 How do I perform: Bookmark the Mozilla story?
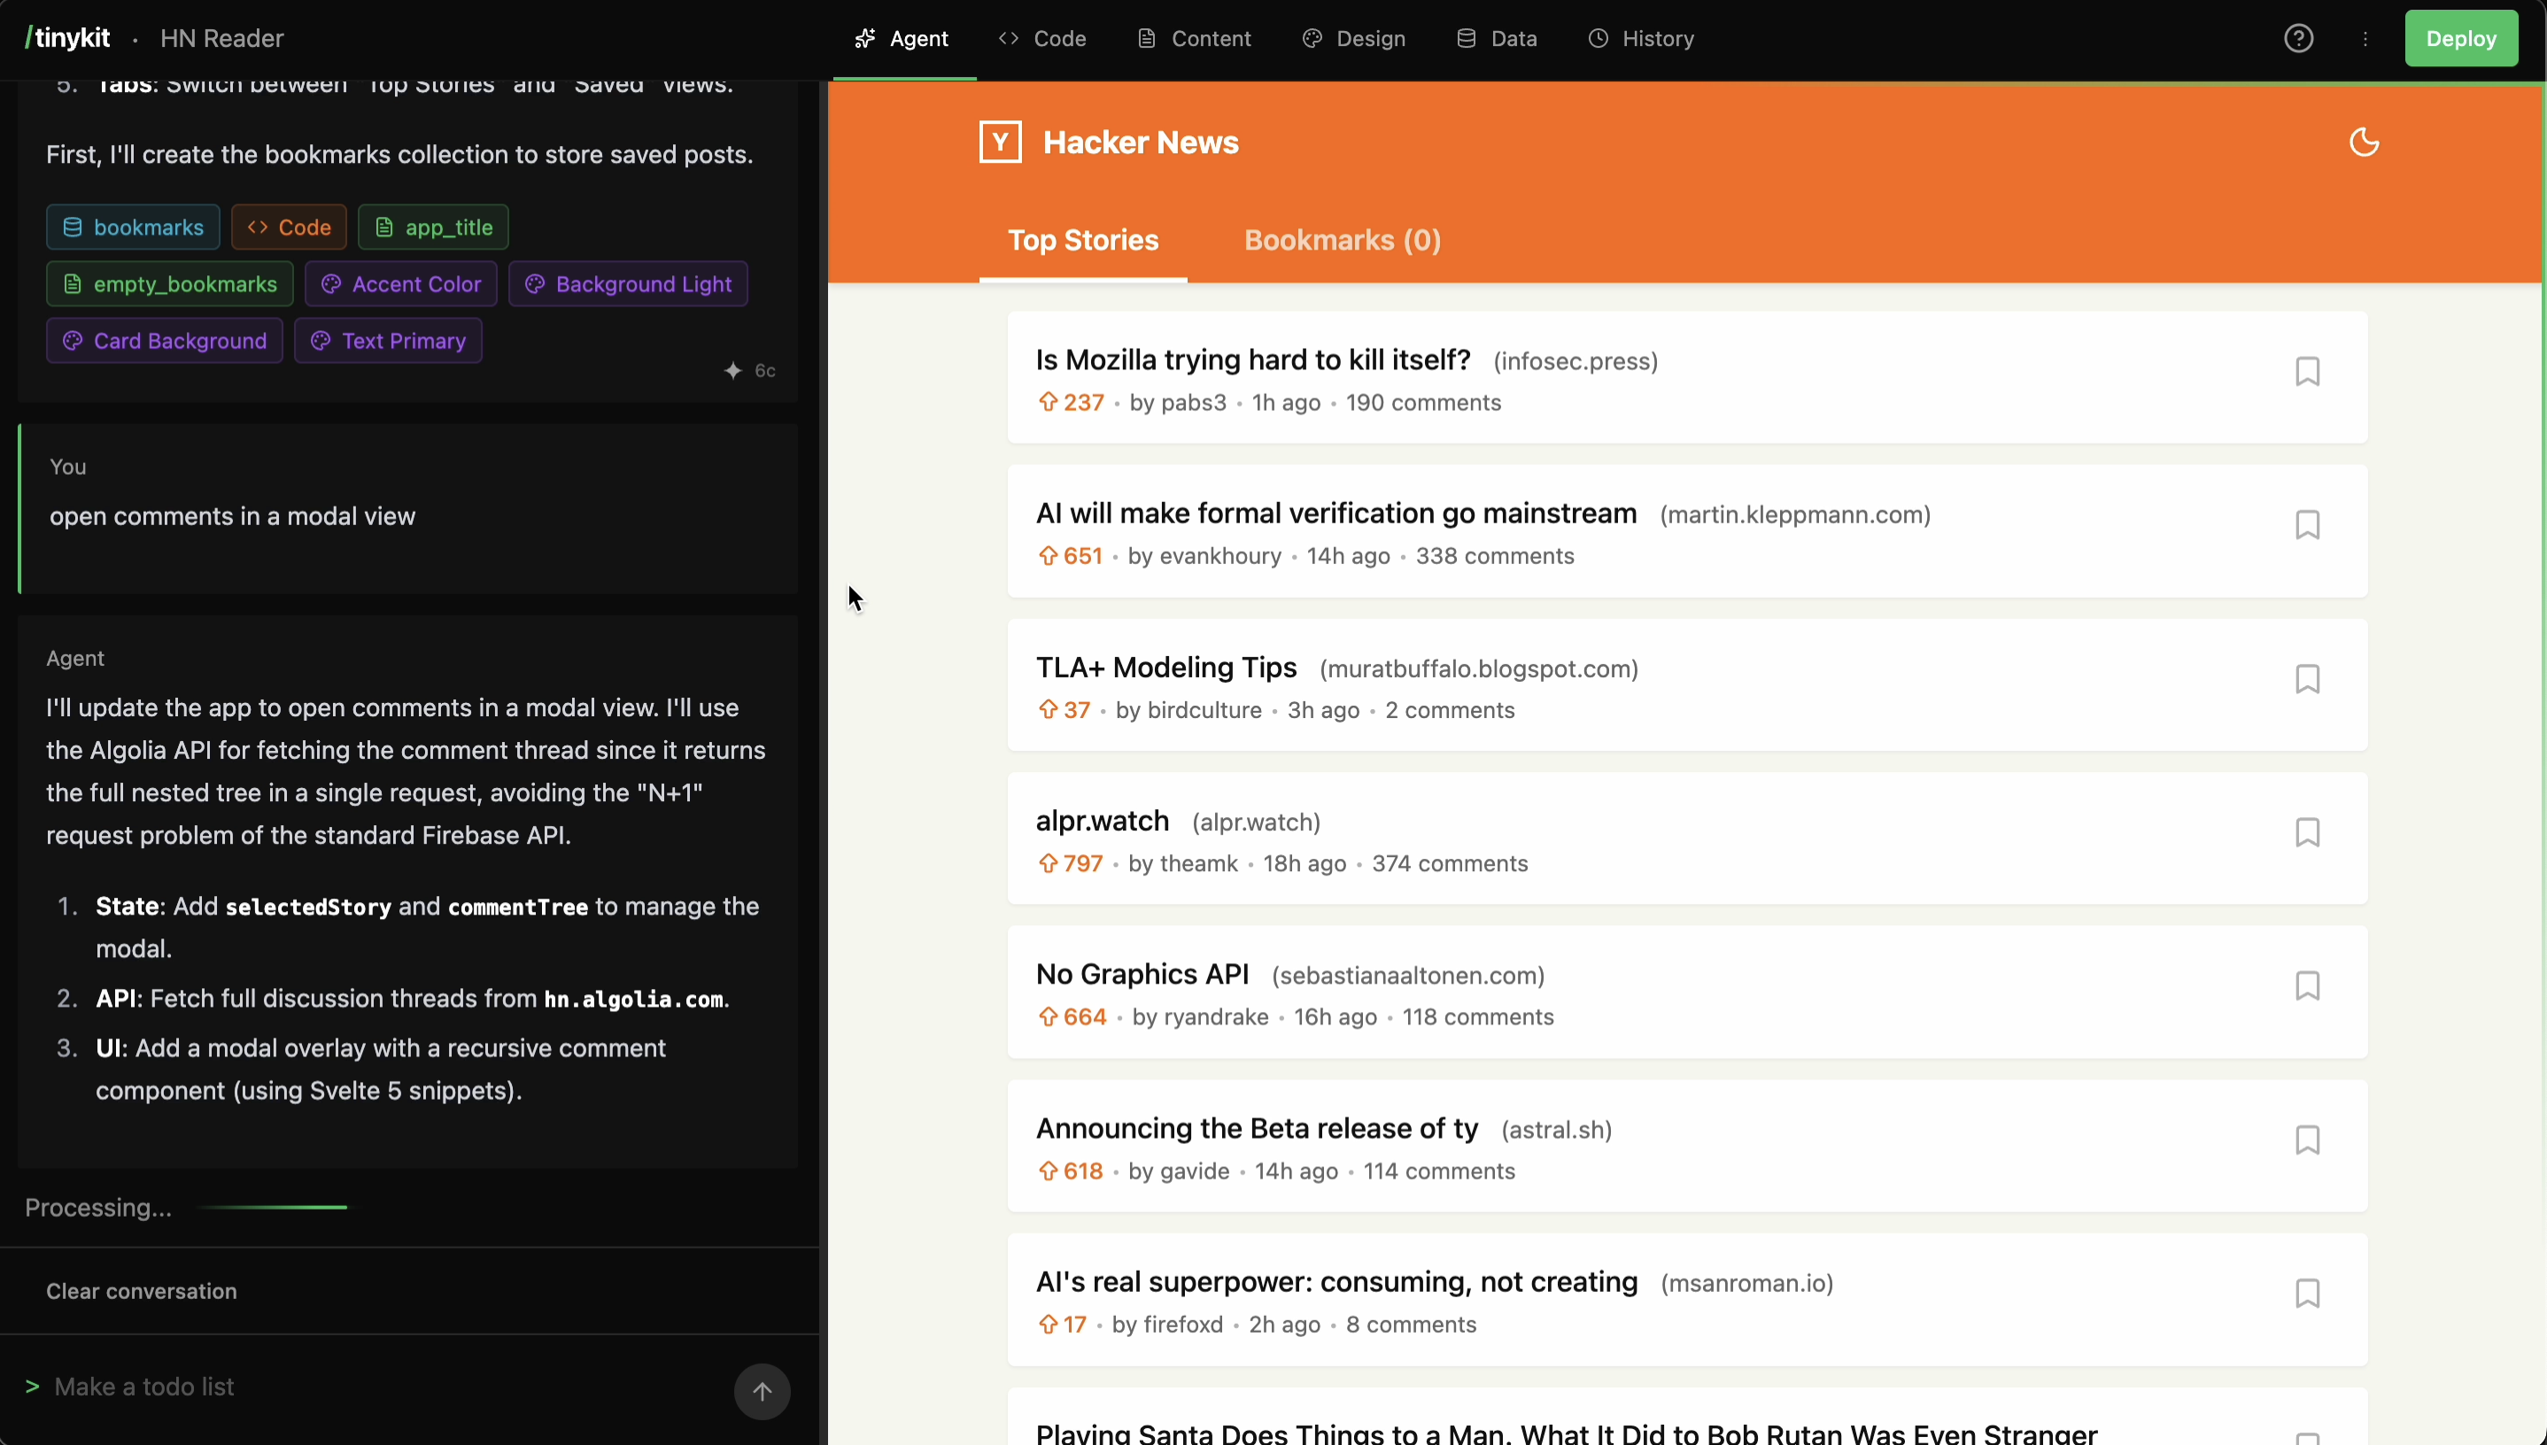[x=2307, y=371]
